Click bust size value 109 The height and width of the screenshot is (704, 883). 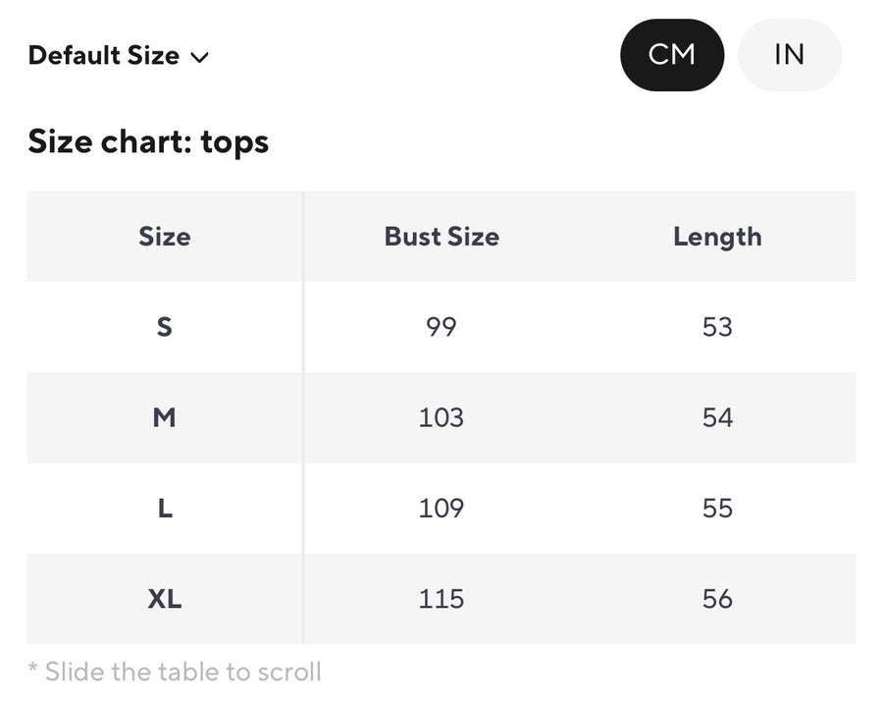441,509
